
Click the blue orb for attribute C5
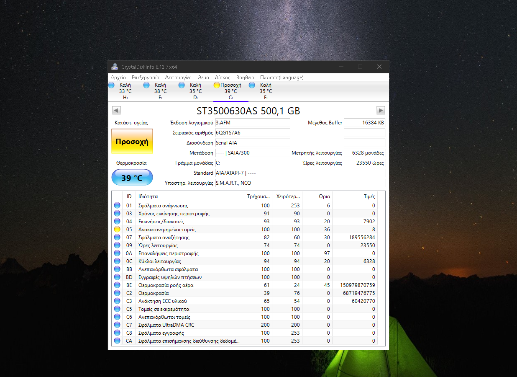117,309
